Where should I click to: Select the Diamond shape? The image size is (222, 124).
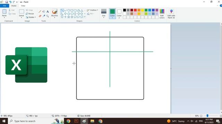65,14
